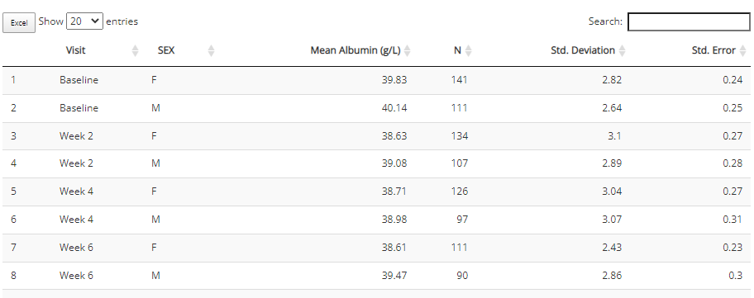Select row 4 Week 2 M
754x298 pixels.
(376, 163)
